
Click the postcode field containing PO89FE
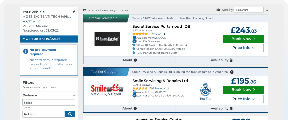43,114
